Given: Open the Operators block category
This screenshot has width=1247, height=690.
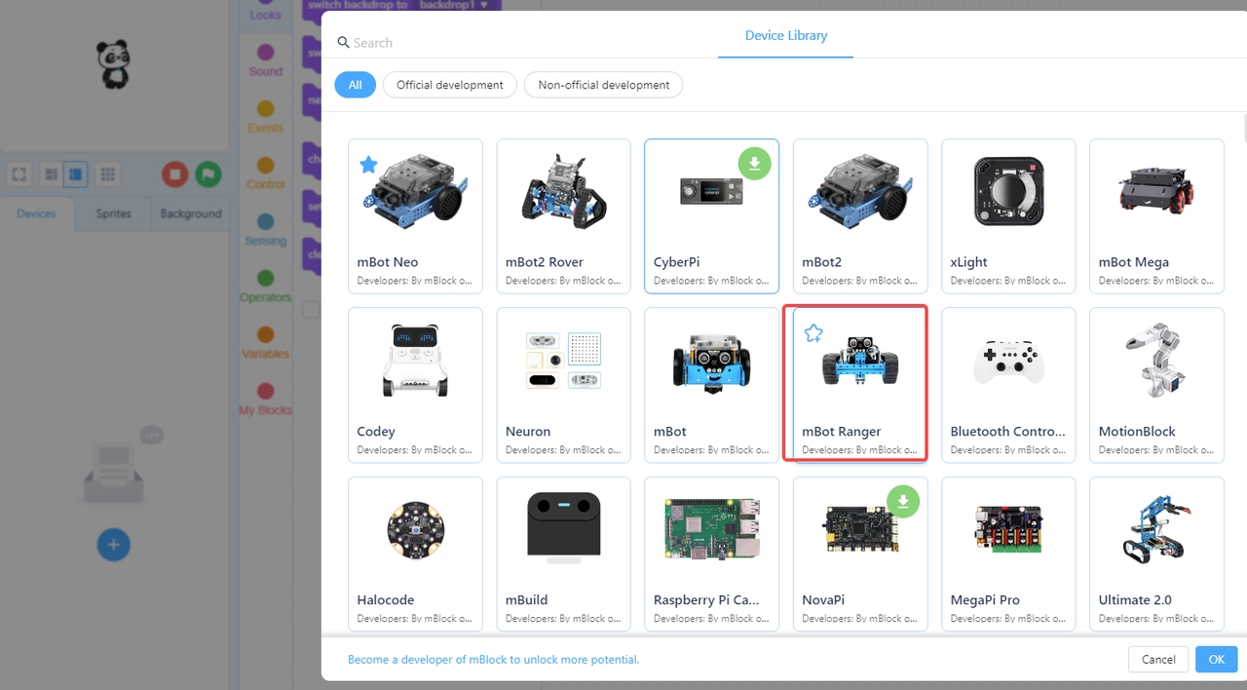Looking at the screenshot, I should pos(265,286).
